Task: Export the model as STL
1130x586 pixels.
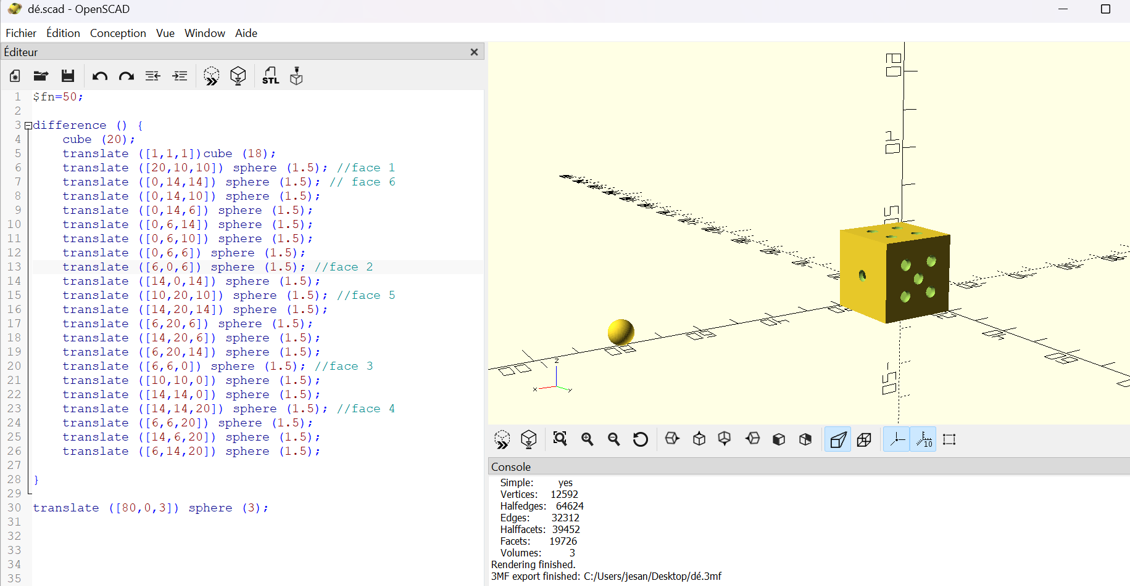Action: (x=270, y=76)
